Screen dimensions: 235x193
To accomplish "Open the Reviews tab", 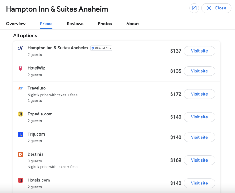I will click(x=75, y=24).
